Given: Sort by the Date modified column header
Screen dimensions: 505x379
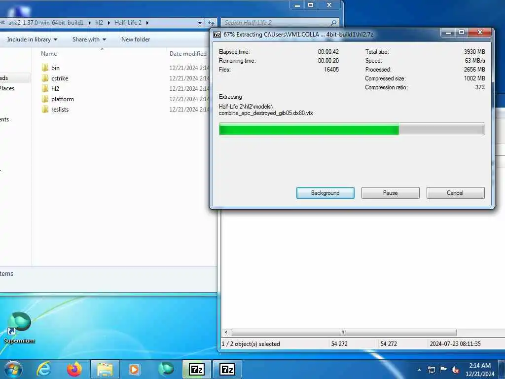Looking at the screenshot, I should click(x=188, y=53).
